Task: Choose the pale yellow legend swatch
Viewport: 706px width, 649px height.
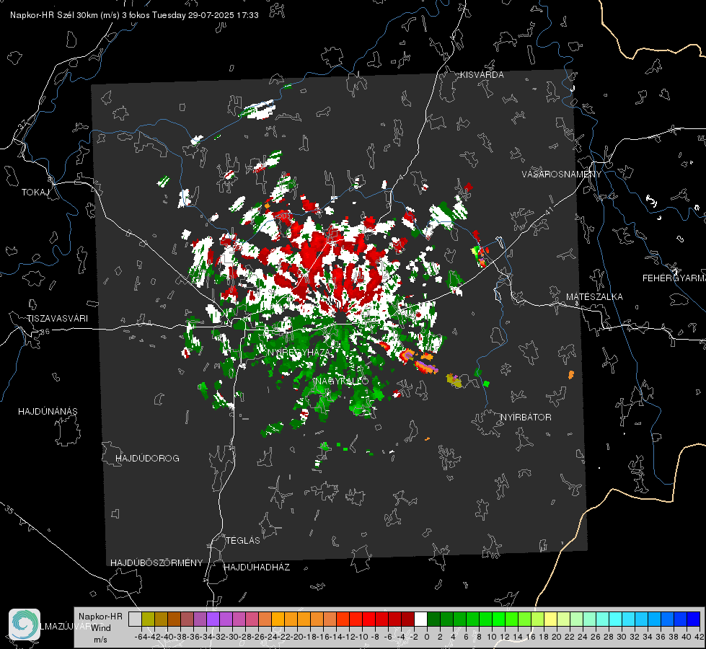Action: click(x=550, y=619)
